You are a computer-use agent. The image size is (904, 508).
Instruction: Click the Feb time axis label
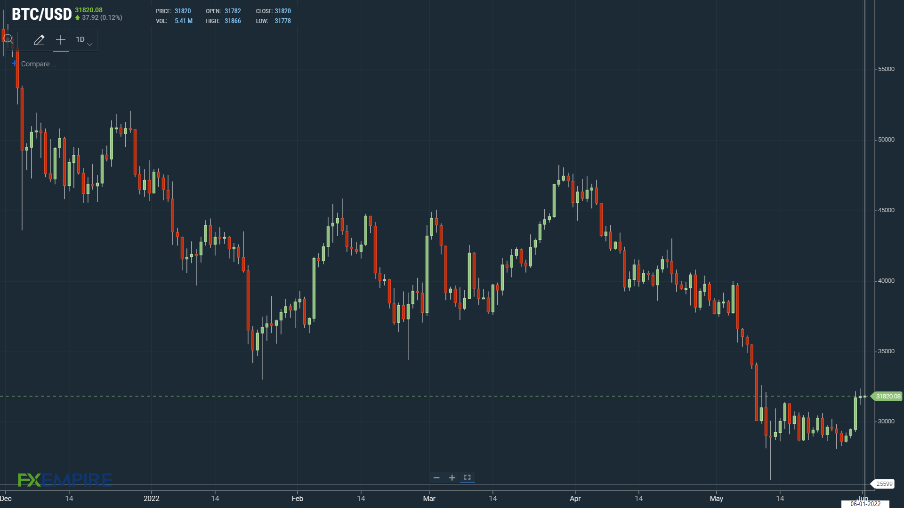[298, 499]
